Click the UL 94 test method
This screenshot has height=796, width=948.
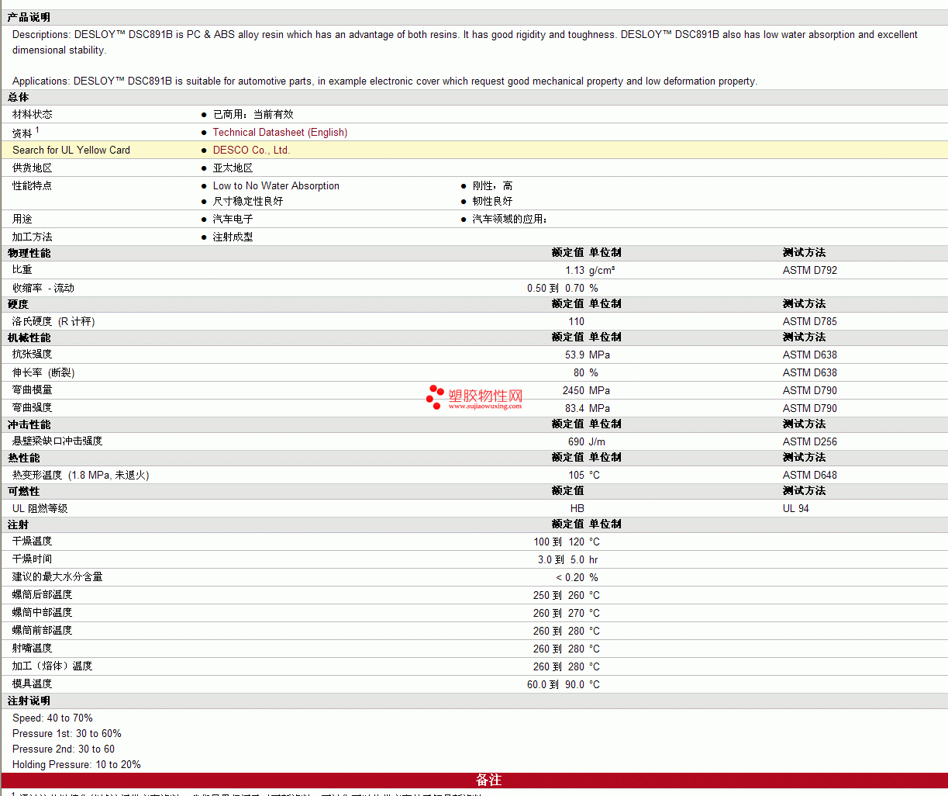coord(796,509)
